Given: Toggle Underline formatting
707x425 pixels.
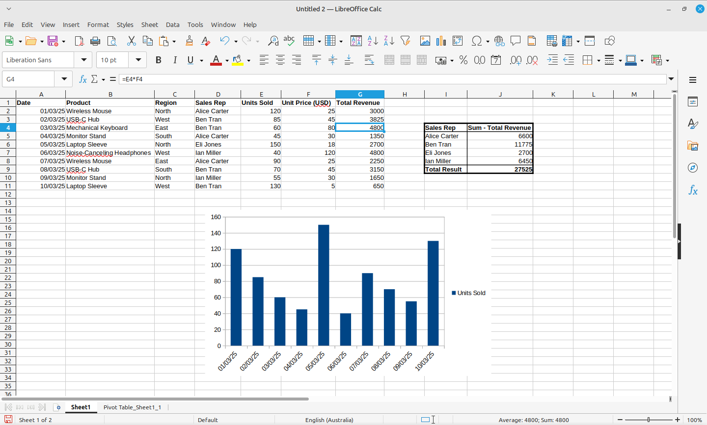Looking at the screenshot, I should point(190,60).
